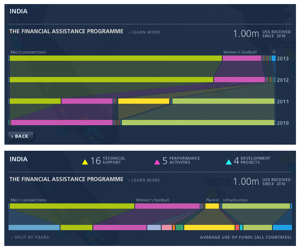Click the light green segment in 2010 row

198,122
